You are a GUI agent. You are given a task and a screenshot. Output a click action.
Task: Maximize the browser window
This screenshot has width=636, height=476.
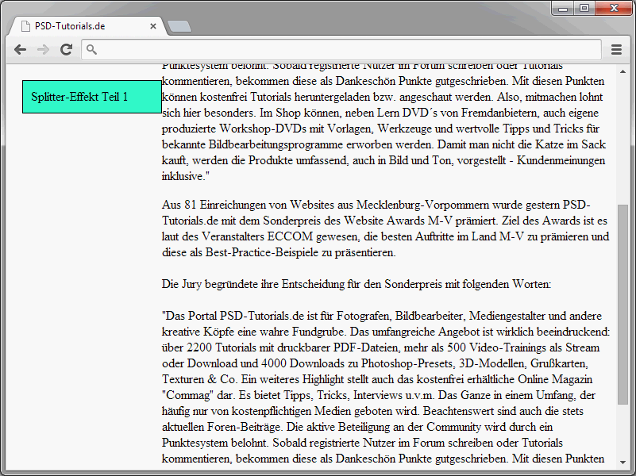(x=584, y=9)
